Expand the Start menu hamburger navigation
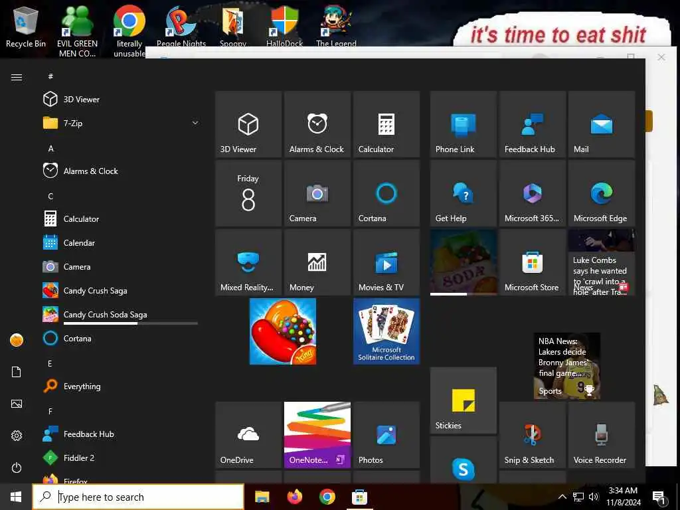Viewport: 680px width, 510px height. [x=17, y=77]
